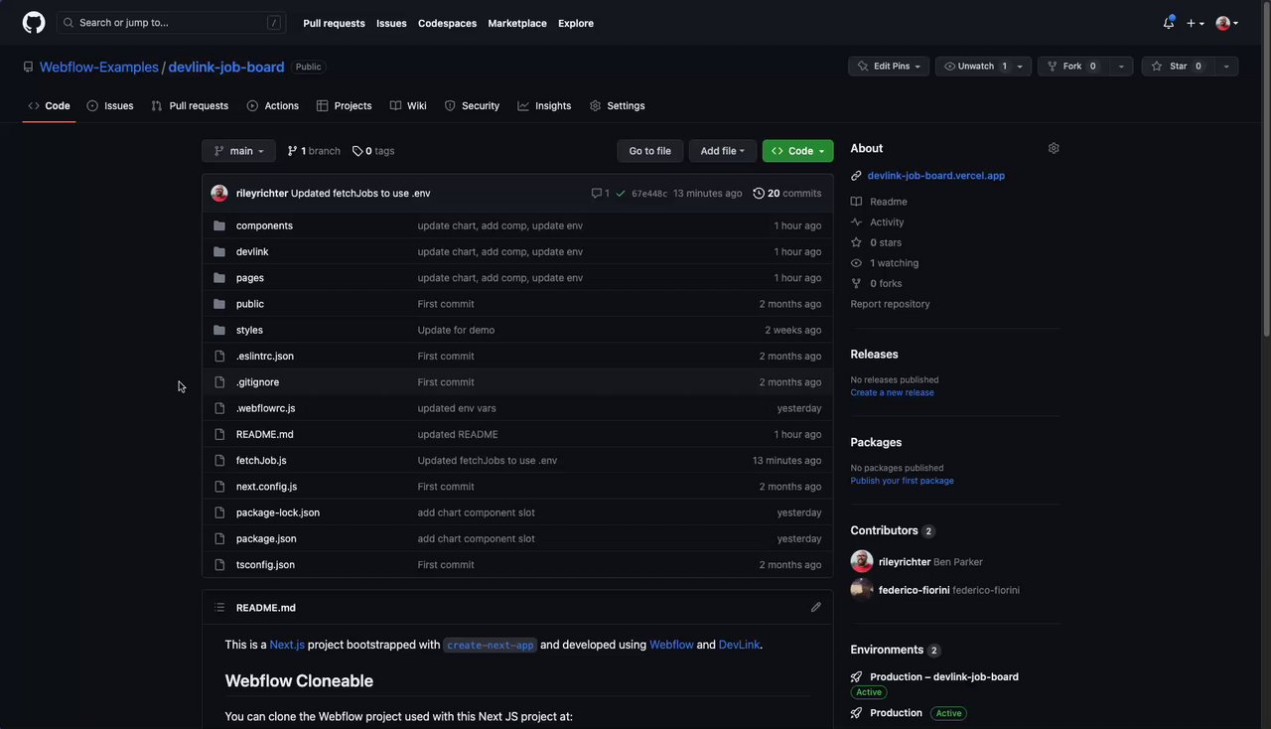Switch to the Issues tab
The image size is (1271, 729).
[110, 105]
